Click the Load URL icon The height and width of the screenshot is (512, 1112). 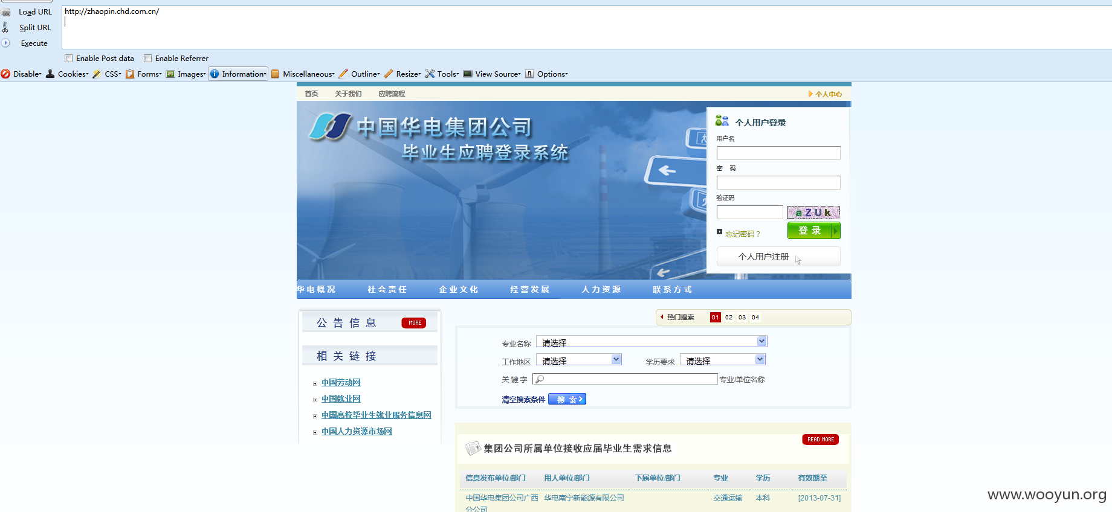tap(5, 12)
